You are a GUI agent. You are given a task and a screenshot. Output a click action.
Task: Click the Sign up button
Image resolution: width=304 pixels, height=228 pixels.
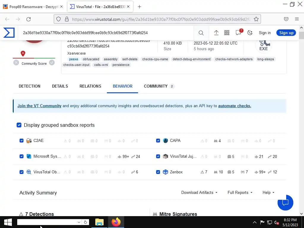pos(286,33)
